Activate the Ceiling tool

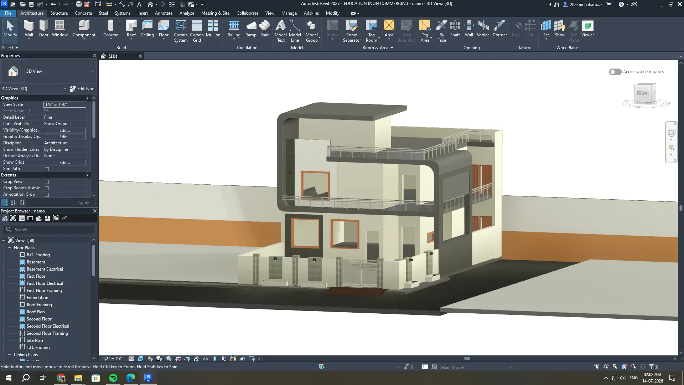(x=147, y=29)
